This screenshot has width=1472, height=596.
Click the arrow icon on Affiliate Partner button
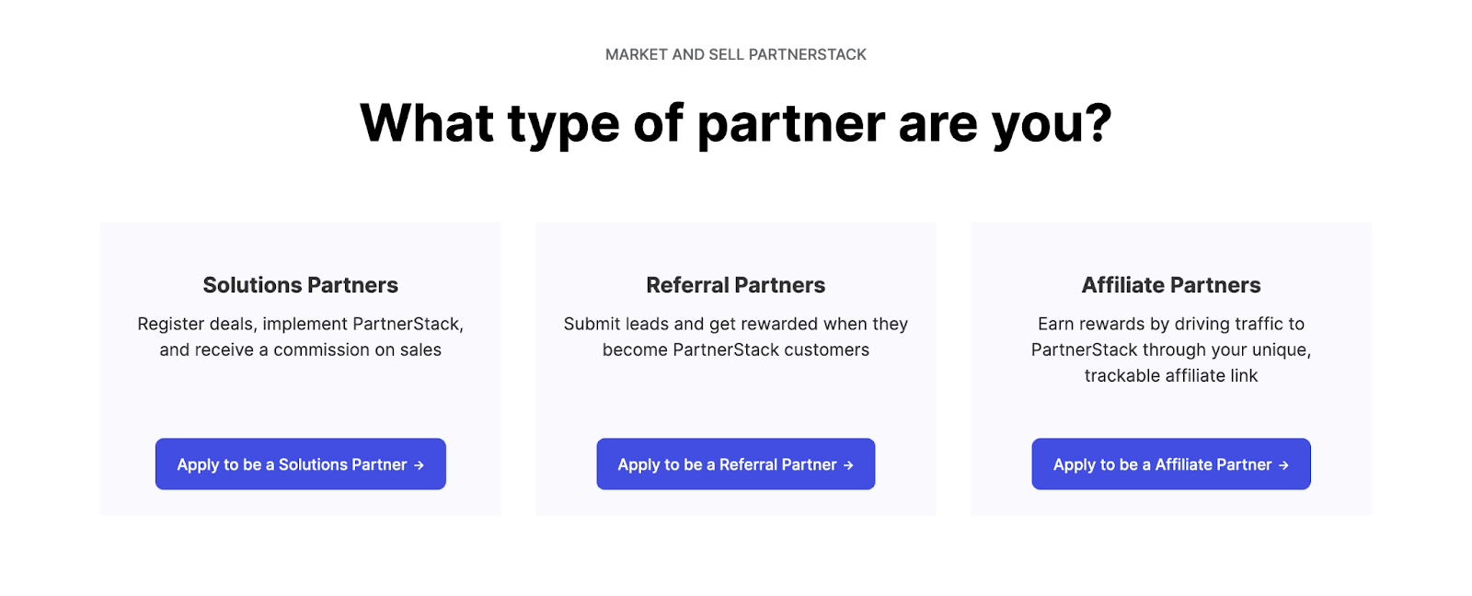[1284, 464]
